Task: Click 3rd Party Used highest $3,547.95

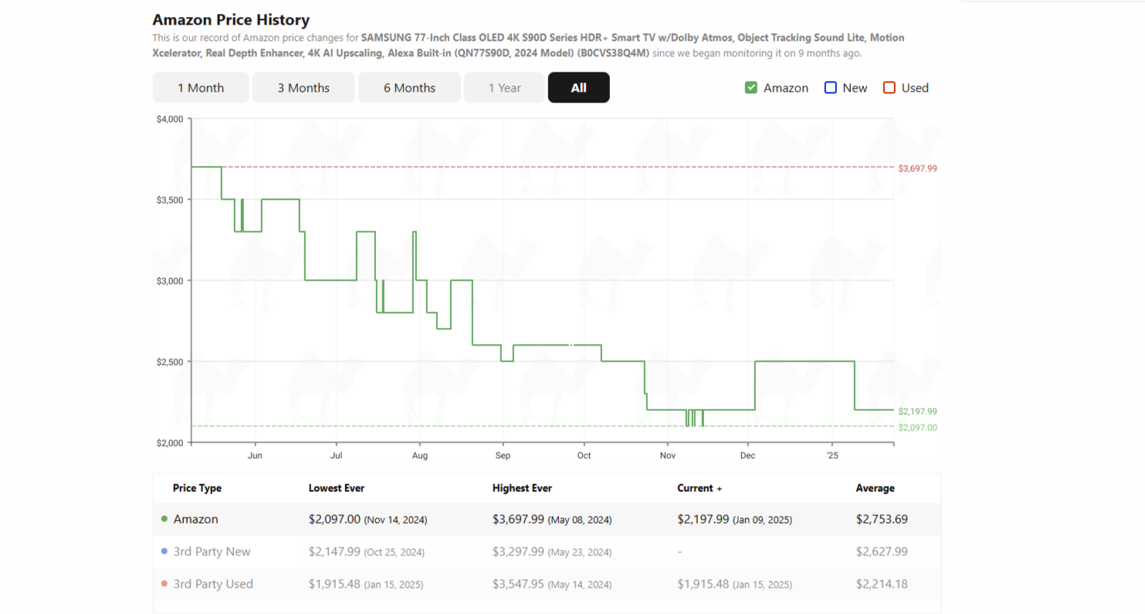Action: [x=518, y=584]
